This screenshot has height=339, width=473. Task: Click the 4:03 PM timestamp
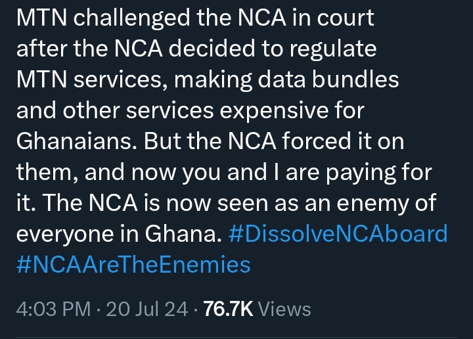[x=53, y=309]
